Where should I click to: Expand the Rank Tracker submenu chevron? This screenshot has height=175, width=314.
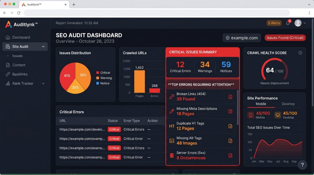[x=43, y=84]
